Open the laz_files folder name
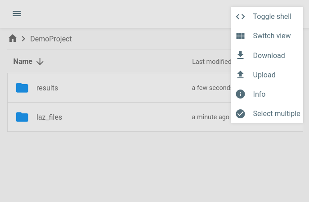The width and height of the screenshot is (309, 202). [49, 117]
